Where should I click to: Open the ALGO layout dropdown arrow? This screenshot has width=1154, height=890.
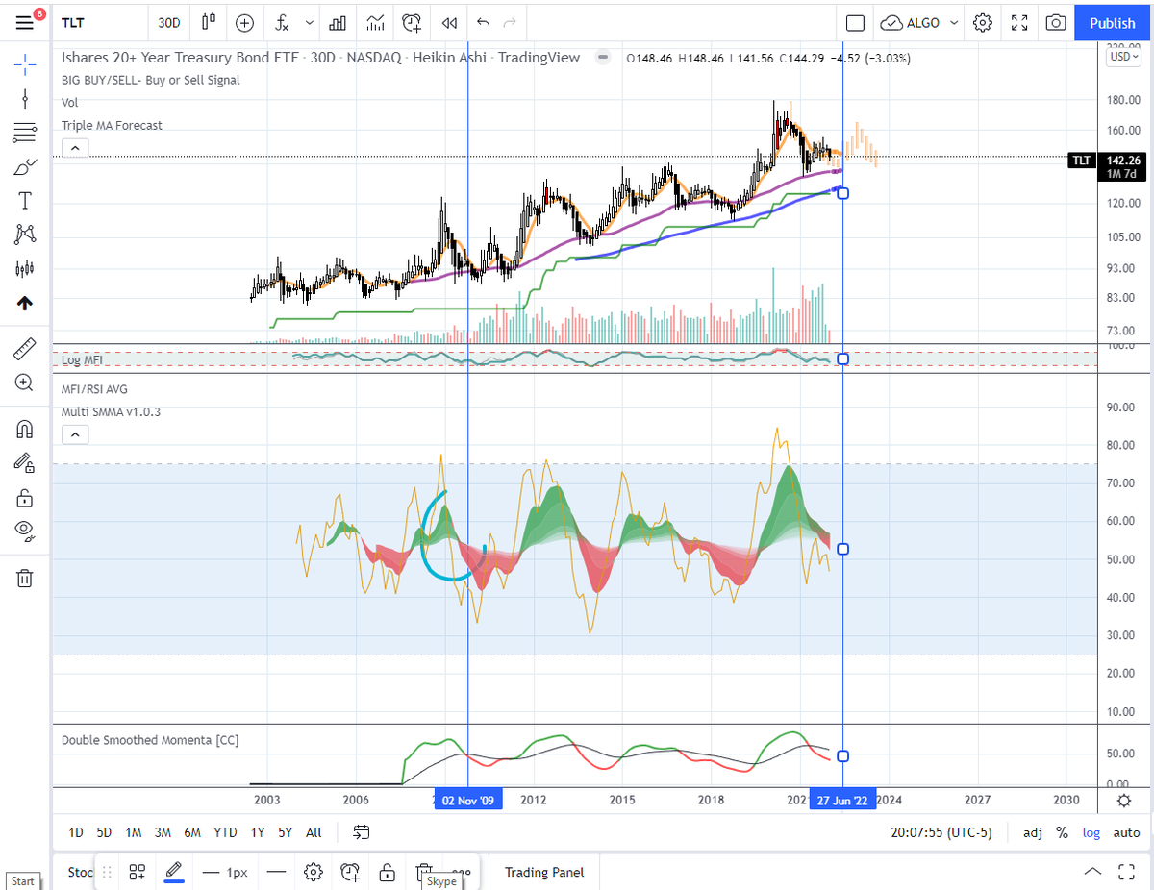[x=954, y=22]
